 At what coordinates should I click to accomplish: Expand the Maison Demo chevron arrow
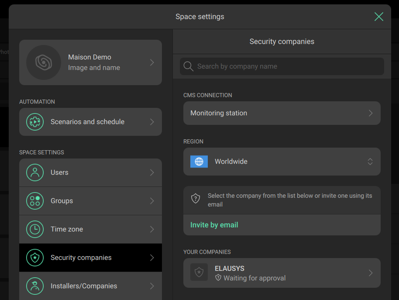tap(152, 62)
